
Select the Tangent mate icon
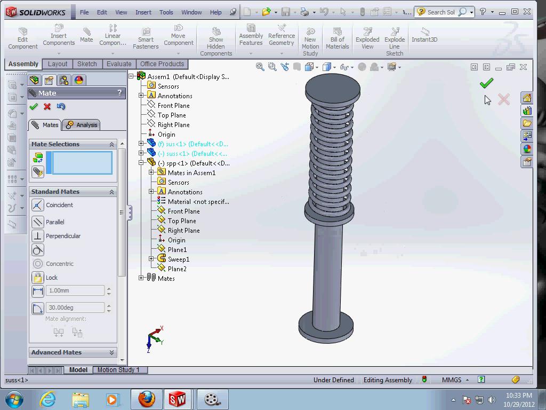38,250
